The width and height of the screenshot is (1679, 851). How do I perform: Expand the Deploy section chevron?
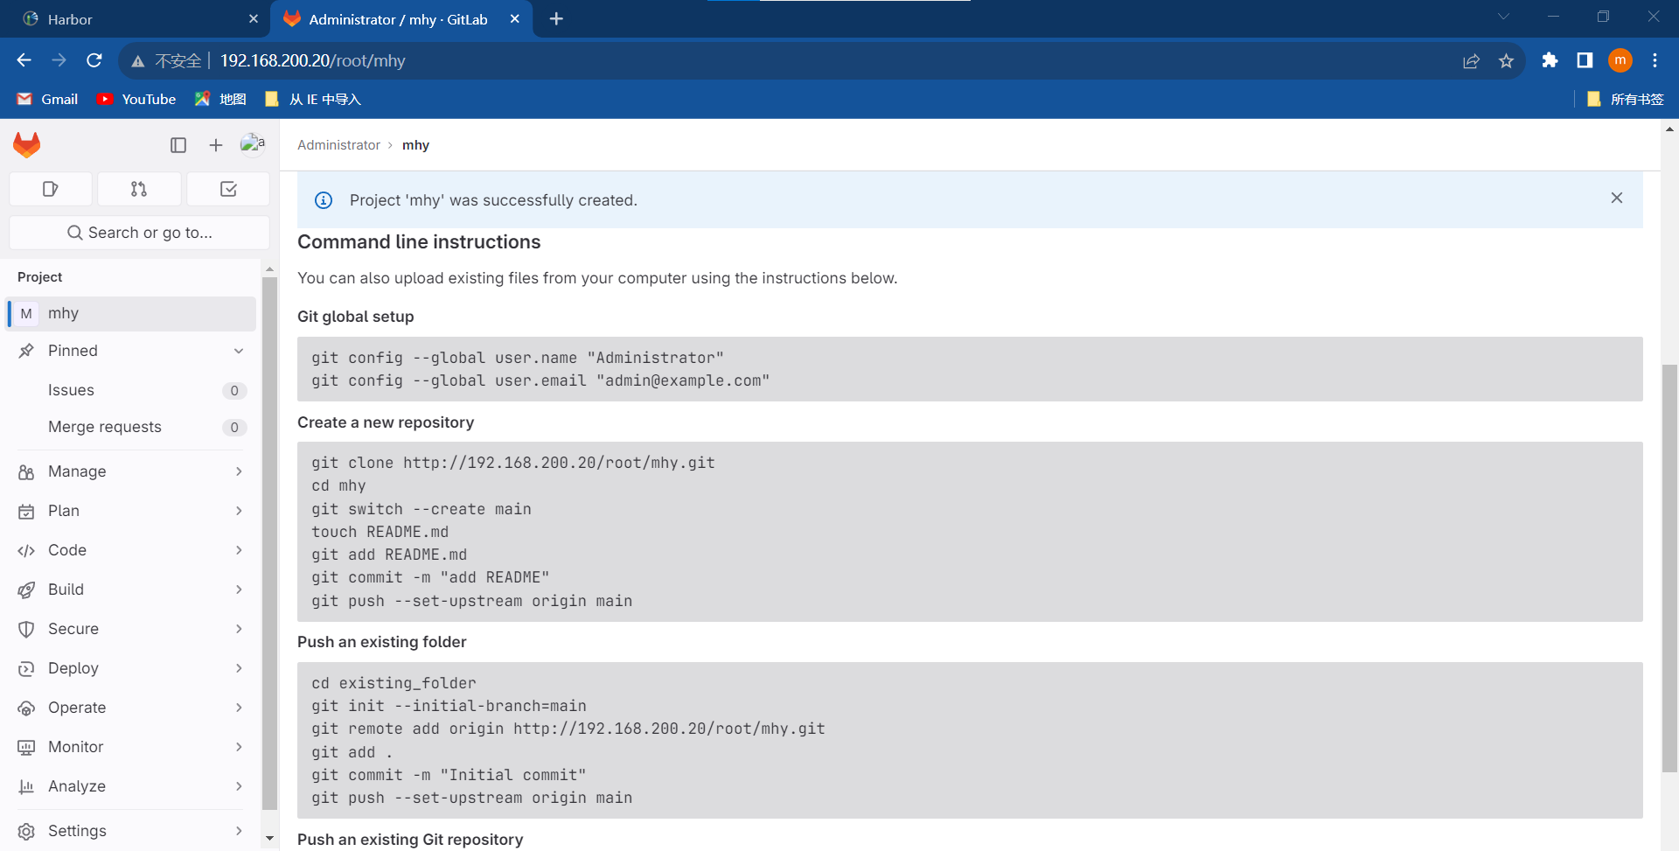(239, 667)
